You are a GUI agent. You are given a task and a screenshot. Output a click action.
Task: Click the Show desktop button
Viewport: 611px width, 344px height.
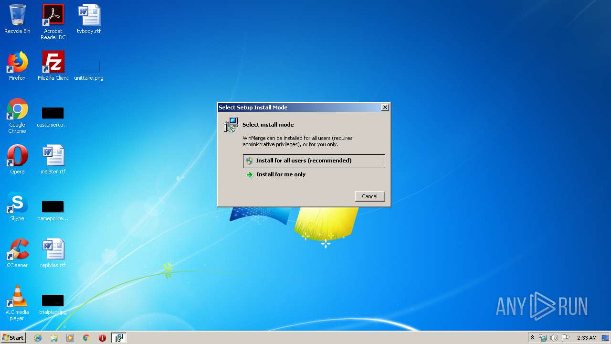click(605, 338)
